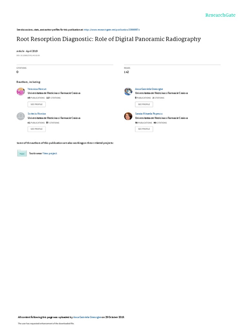Viewport: 248px width, 331px height.
Task: Click Veronica Mercut's profile avatar
Action: click(x=21, y=91)
